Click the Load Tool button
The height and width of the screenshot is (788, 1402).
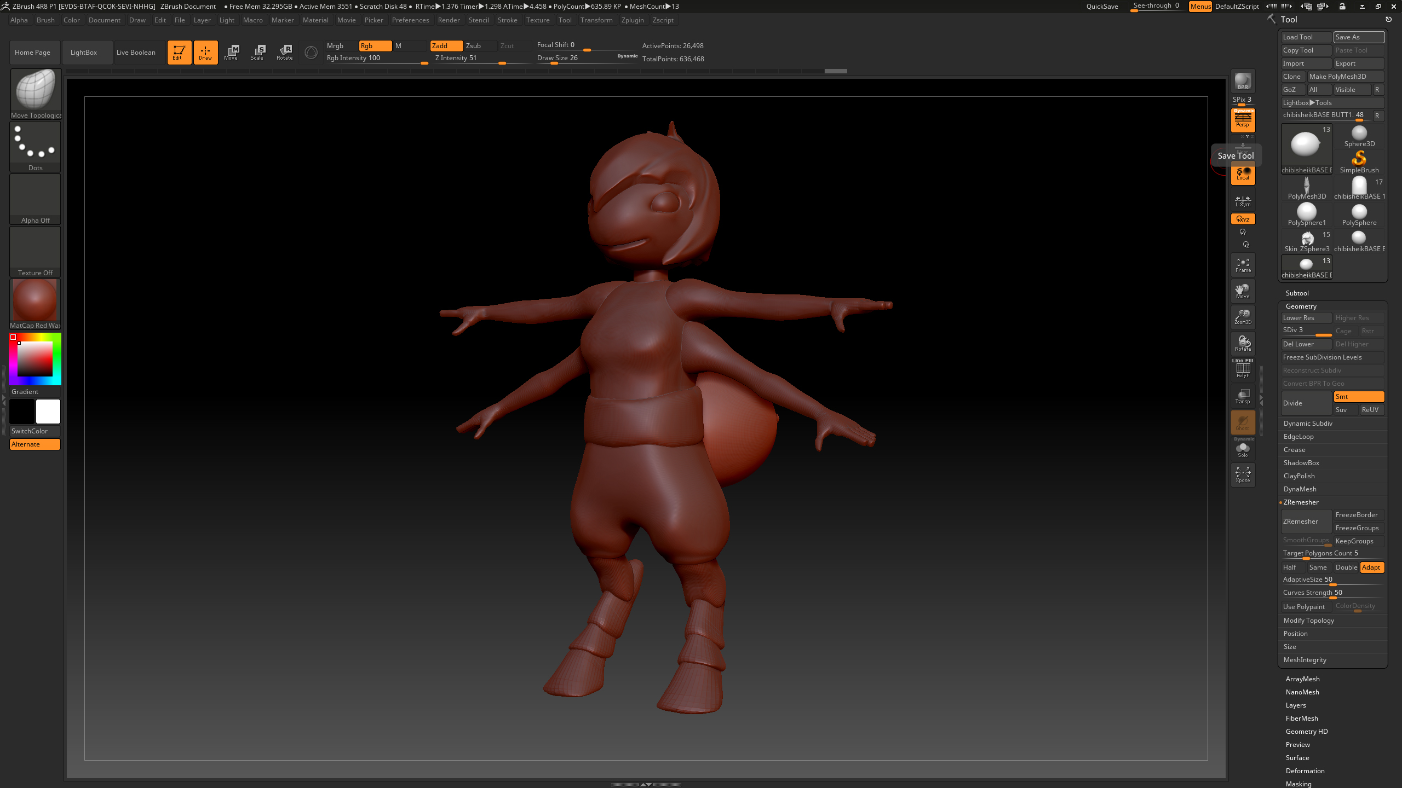point(1306,37)
